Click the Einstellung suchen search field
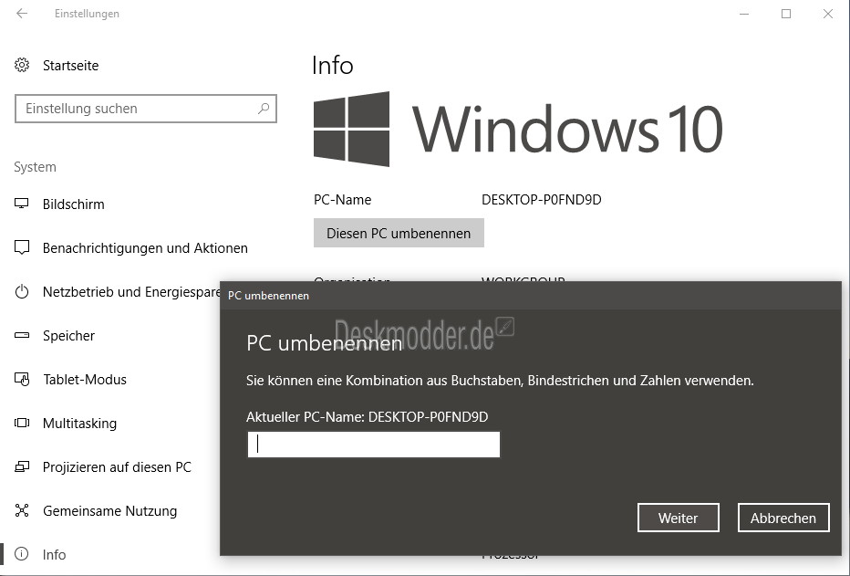850x576 pixels. [146, 109]
